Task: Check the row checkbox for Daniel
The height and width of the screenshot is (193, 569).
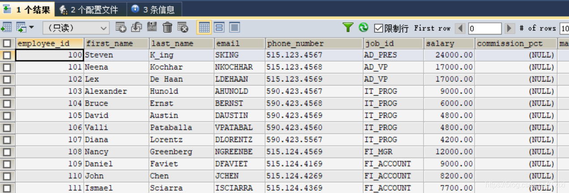Action: point(7,164)
